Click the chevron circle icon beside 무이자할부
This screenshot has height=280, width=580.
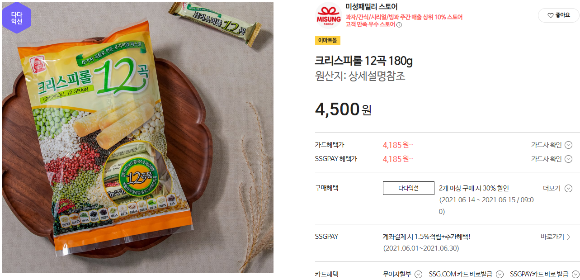[419, 274]
